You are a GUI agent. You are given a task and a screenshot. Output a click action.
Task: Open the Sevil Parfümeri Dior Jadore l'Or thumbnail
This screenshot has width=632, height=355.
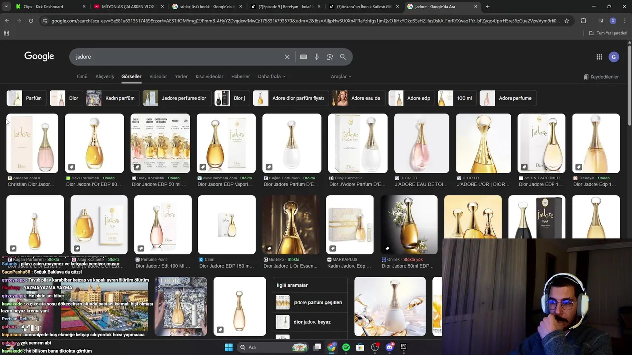[x=94, y=143]
